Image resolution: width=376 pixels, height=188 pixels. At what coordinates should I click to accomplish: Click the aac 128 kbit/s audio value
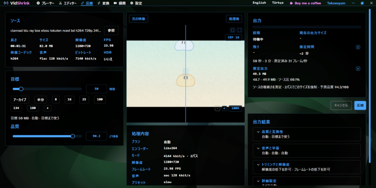point(177,176)
